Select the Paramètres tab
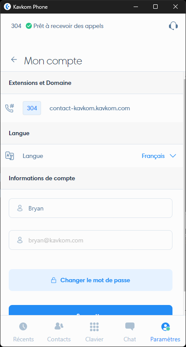Screen dimensions: 186x347 coord(165,332)
